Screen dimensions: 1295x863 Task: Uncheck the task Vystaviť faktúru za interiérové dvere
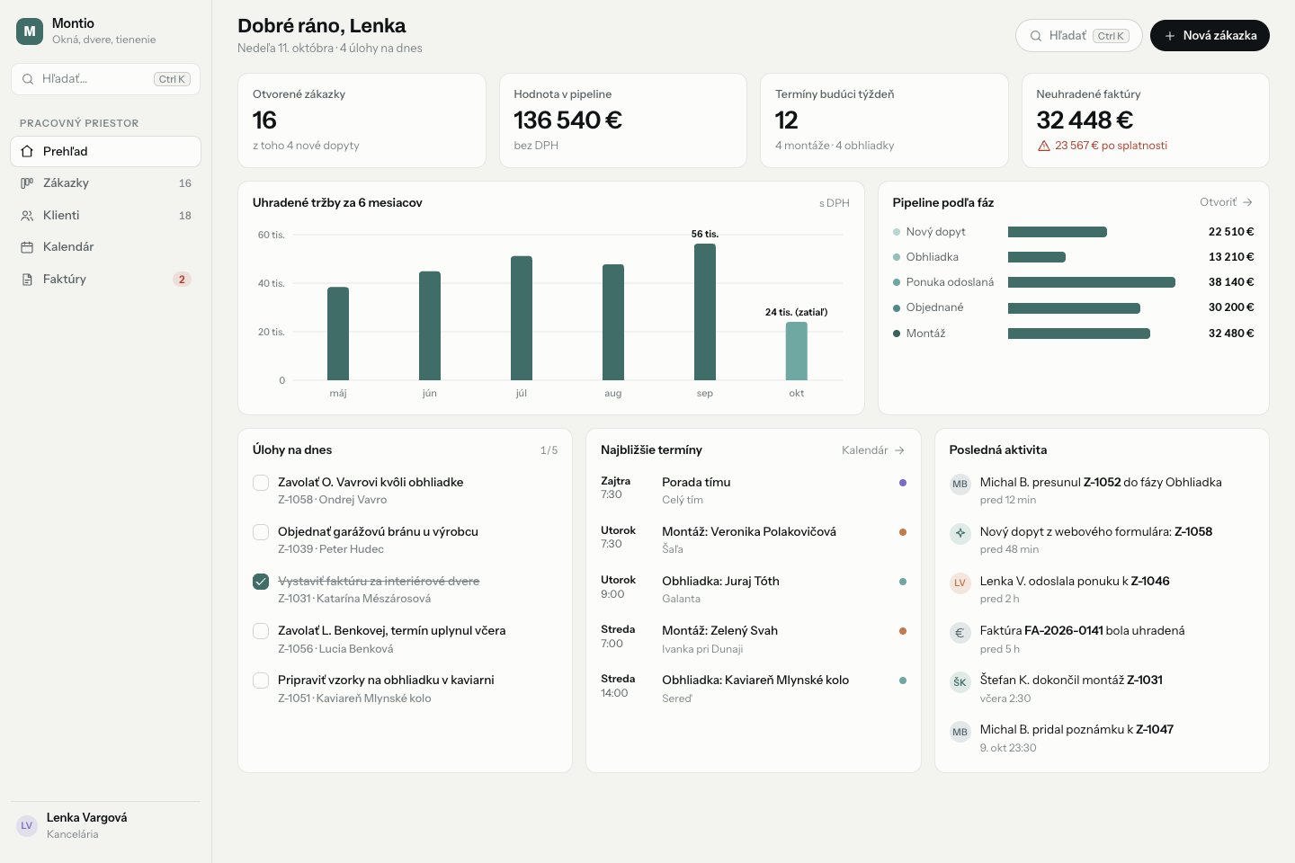tap(261, 582)
